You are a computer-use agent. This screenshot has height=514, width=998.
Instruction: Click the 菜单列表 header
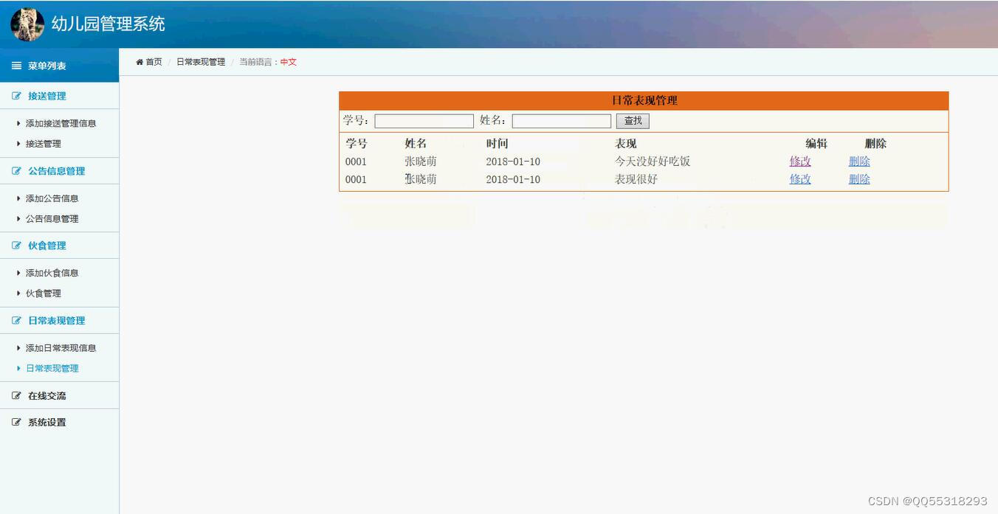59,66
